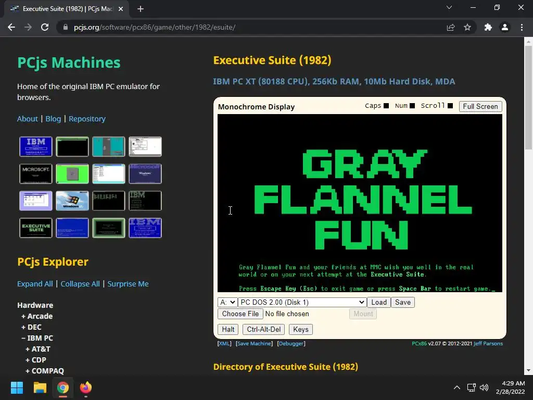This screenshot has width=533, height=400.
Task: Click the Load disk button
Action: [x=379, y=302]
